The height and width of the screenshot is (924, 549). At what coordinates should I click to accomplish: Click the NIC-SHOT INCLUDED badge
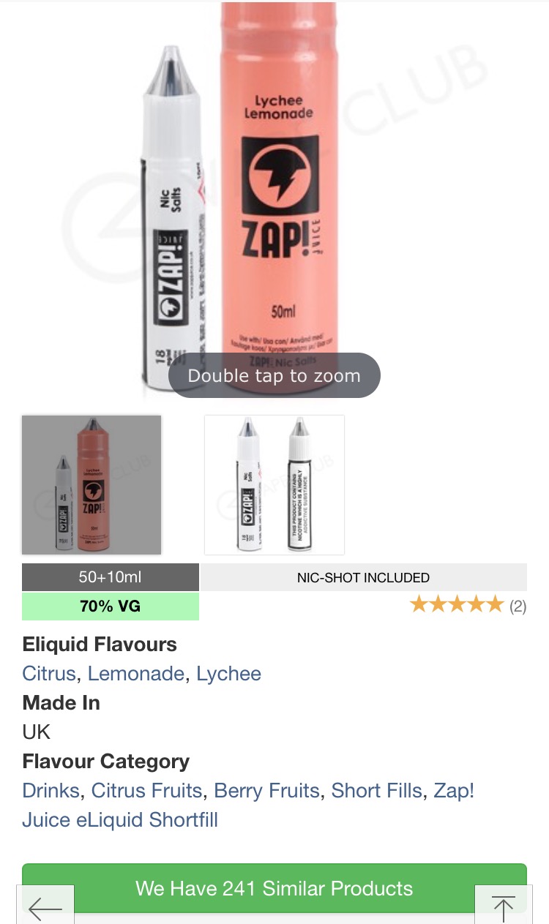click(x=363, y=577)
